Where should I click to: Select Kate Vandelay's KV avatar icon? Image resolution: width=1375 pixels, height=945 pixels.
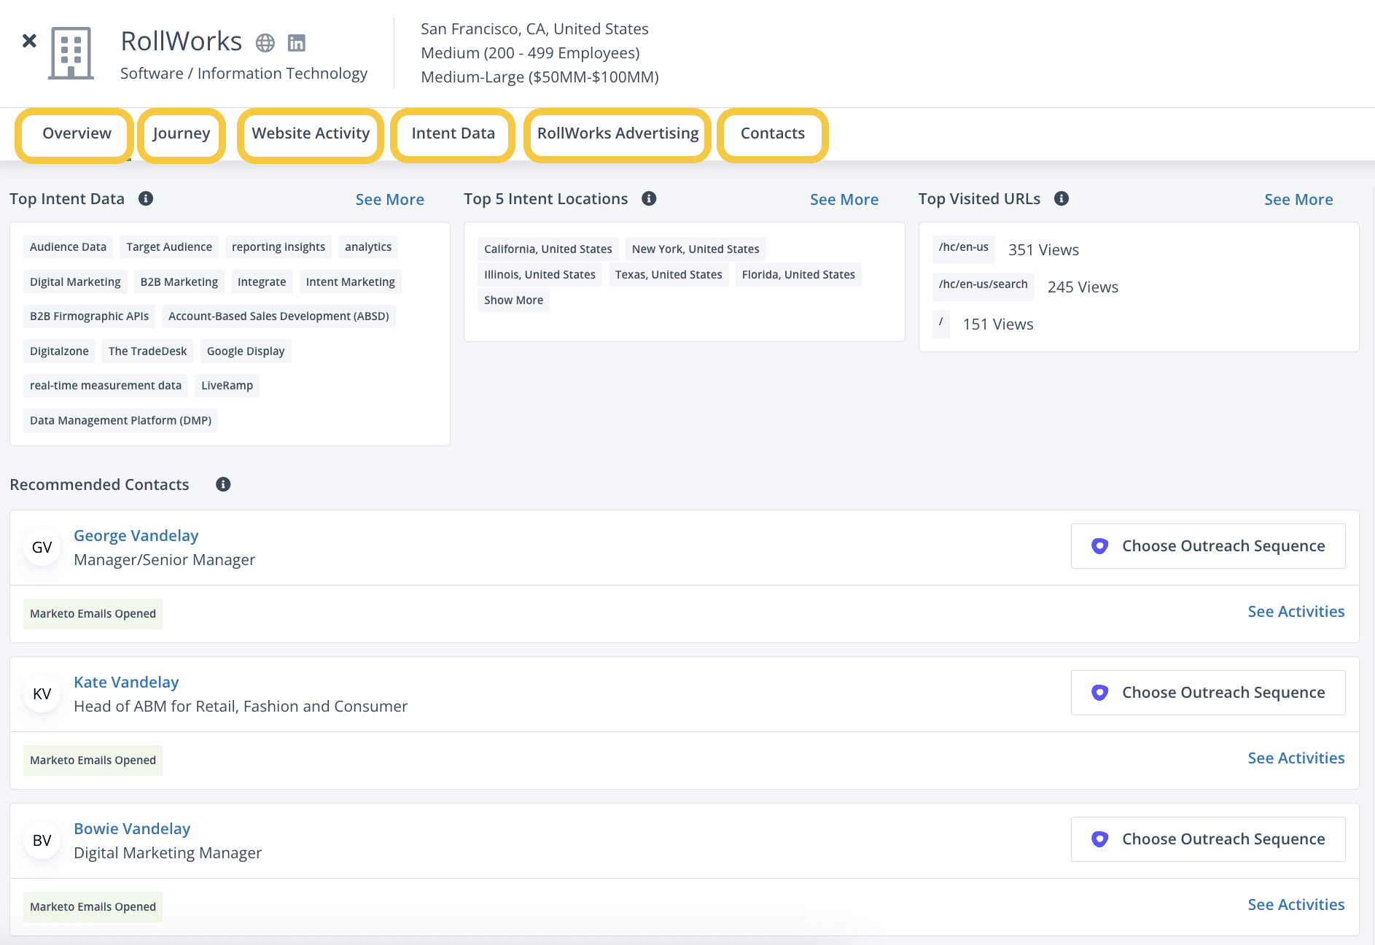click(x=42, y=693)
